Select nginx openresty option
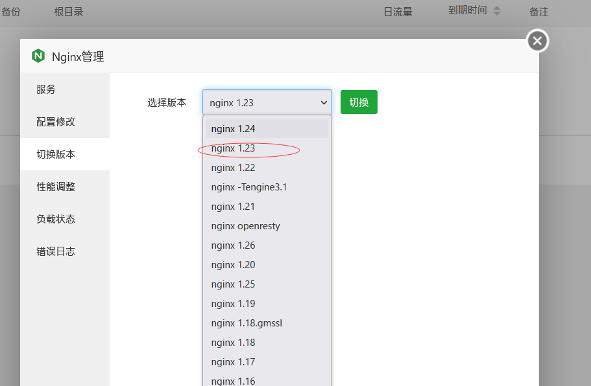591x386 pixels. (x=267, y=226)
